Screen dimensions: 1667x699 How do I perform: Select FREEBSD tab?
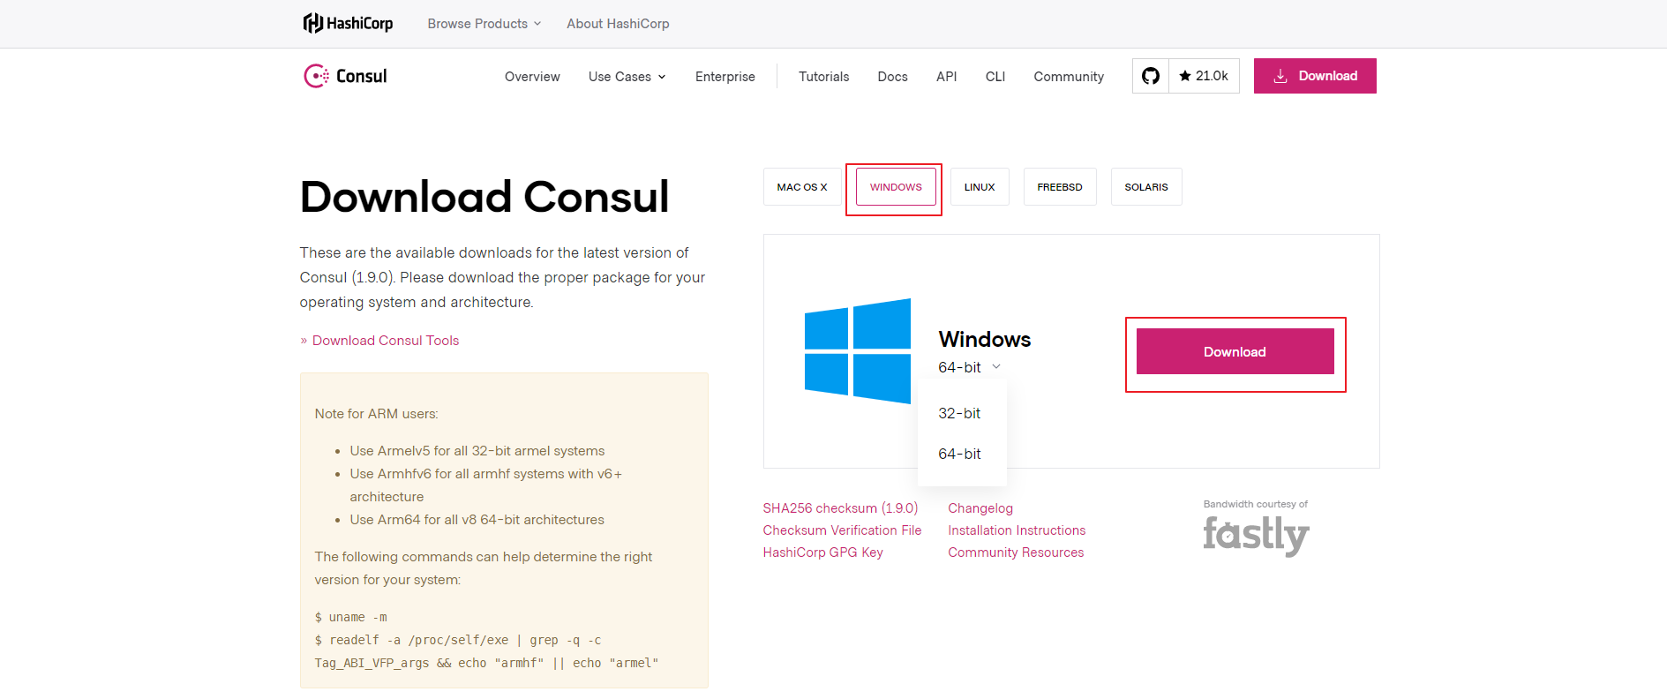pos(1060,187)
